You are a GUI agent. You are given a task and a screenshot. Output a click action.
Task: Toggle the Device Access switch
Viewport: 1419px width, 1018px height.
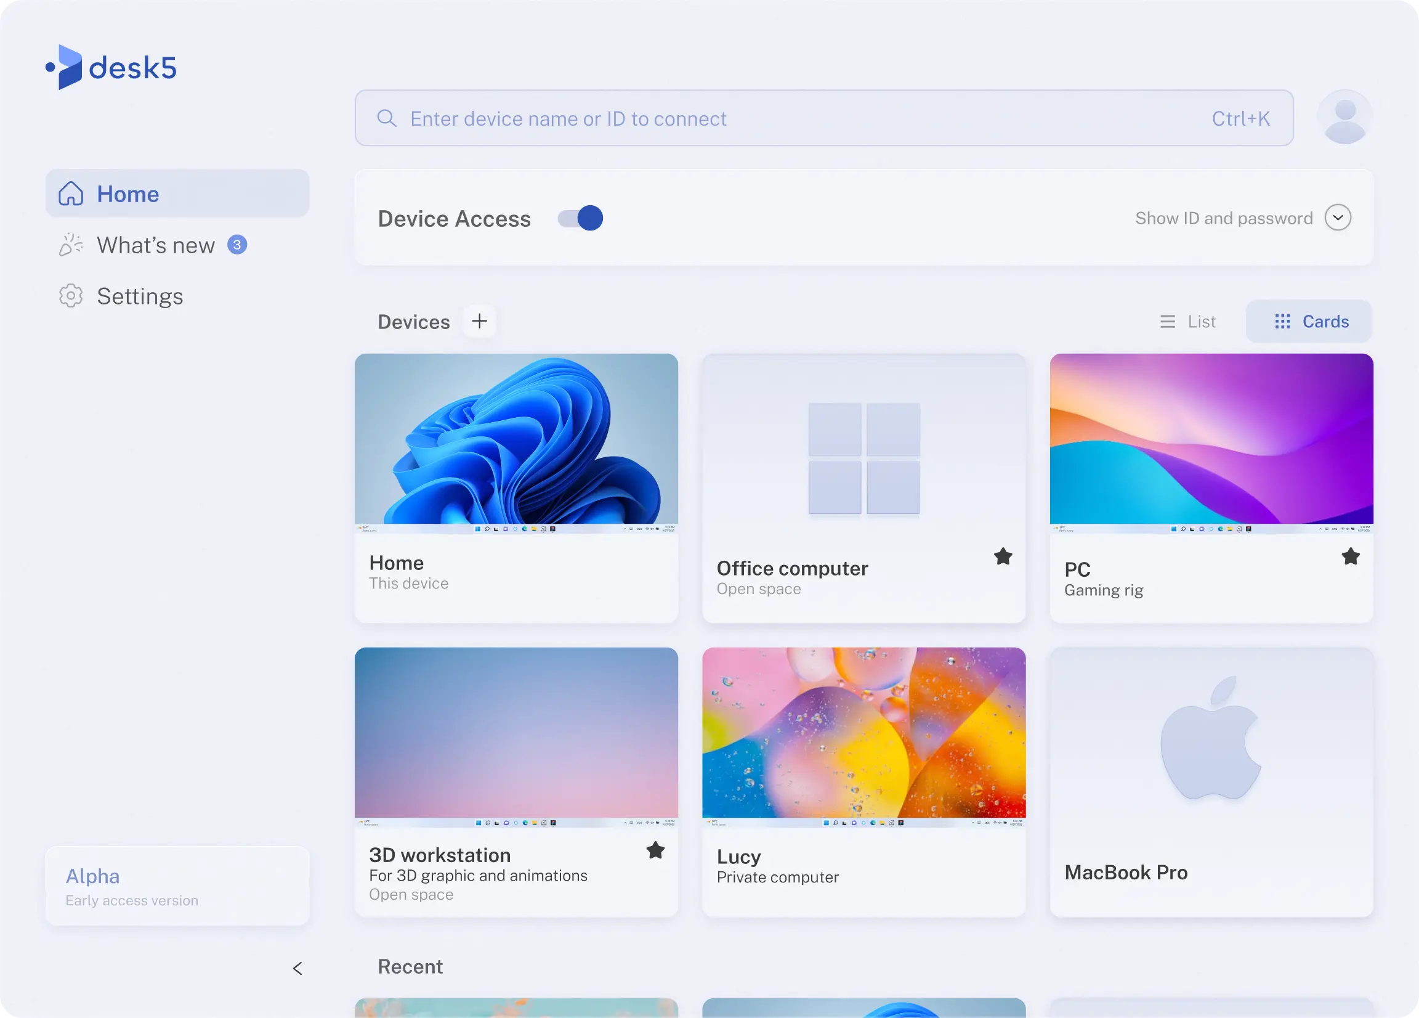(581, 219)
